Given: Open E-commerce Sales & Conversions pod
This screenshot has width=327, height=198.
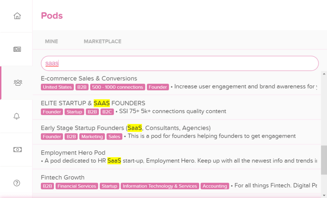Looking at the screenshot, I should click(177, 83).
